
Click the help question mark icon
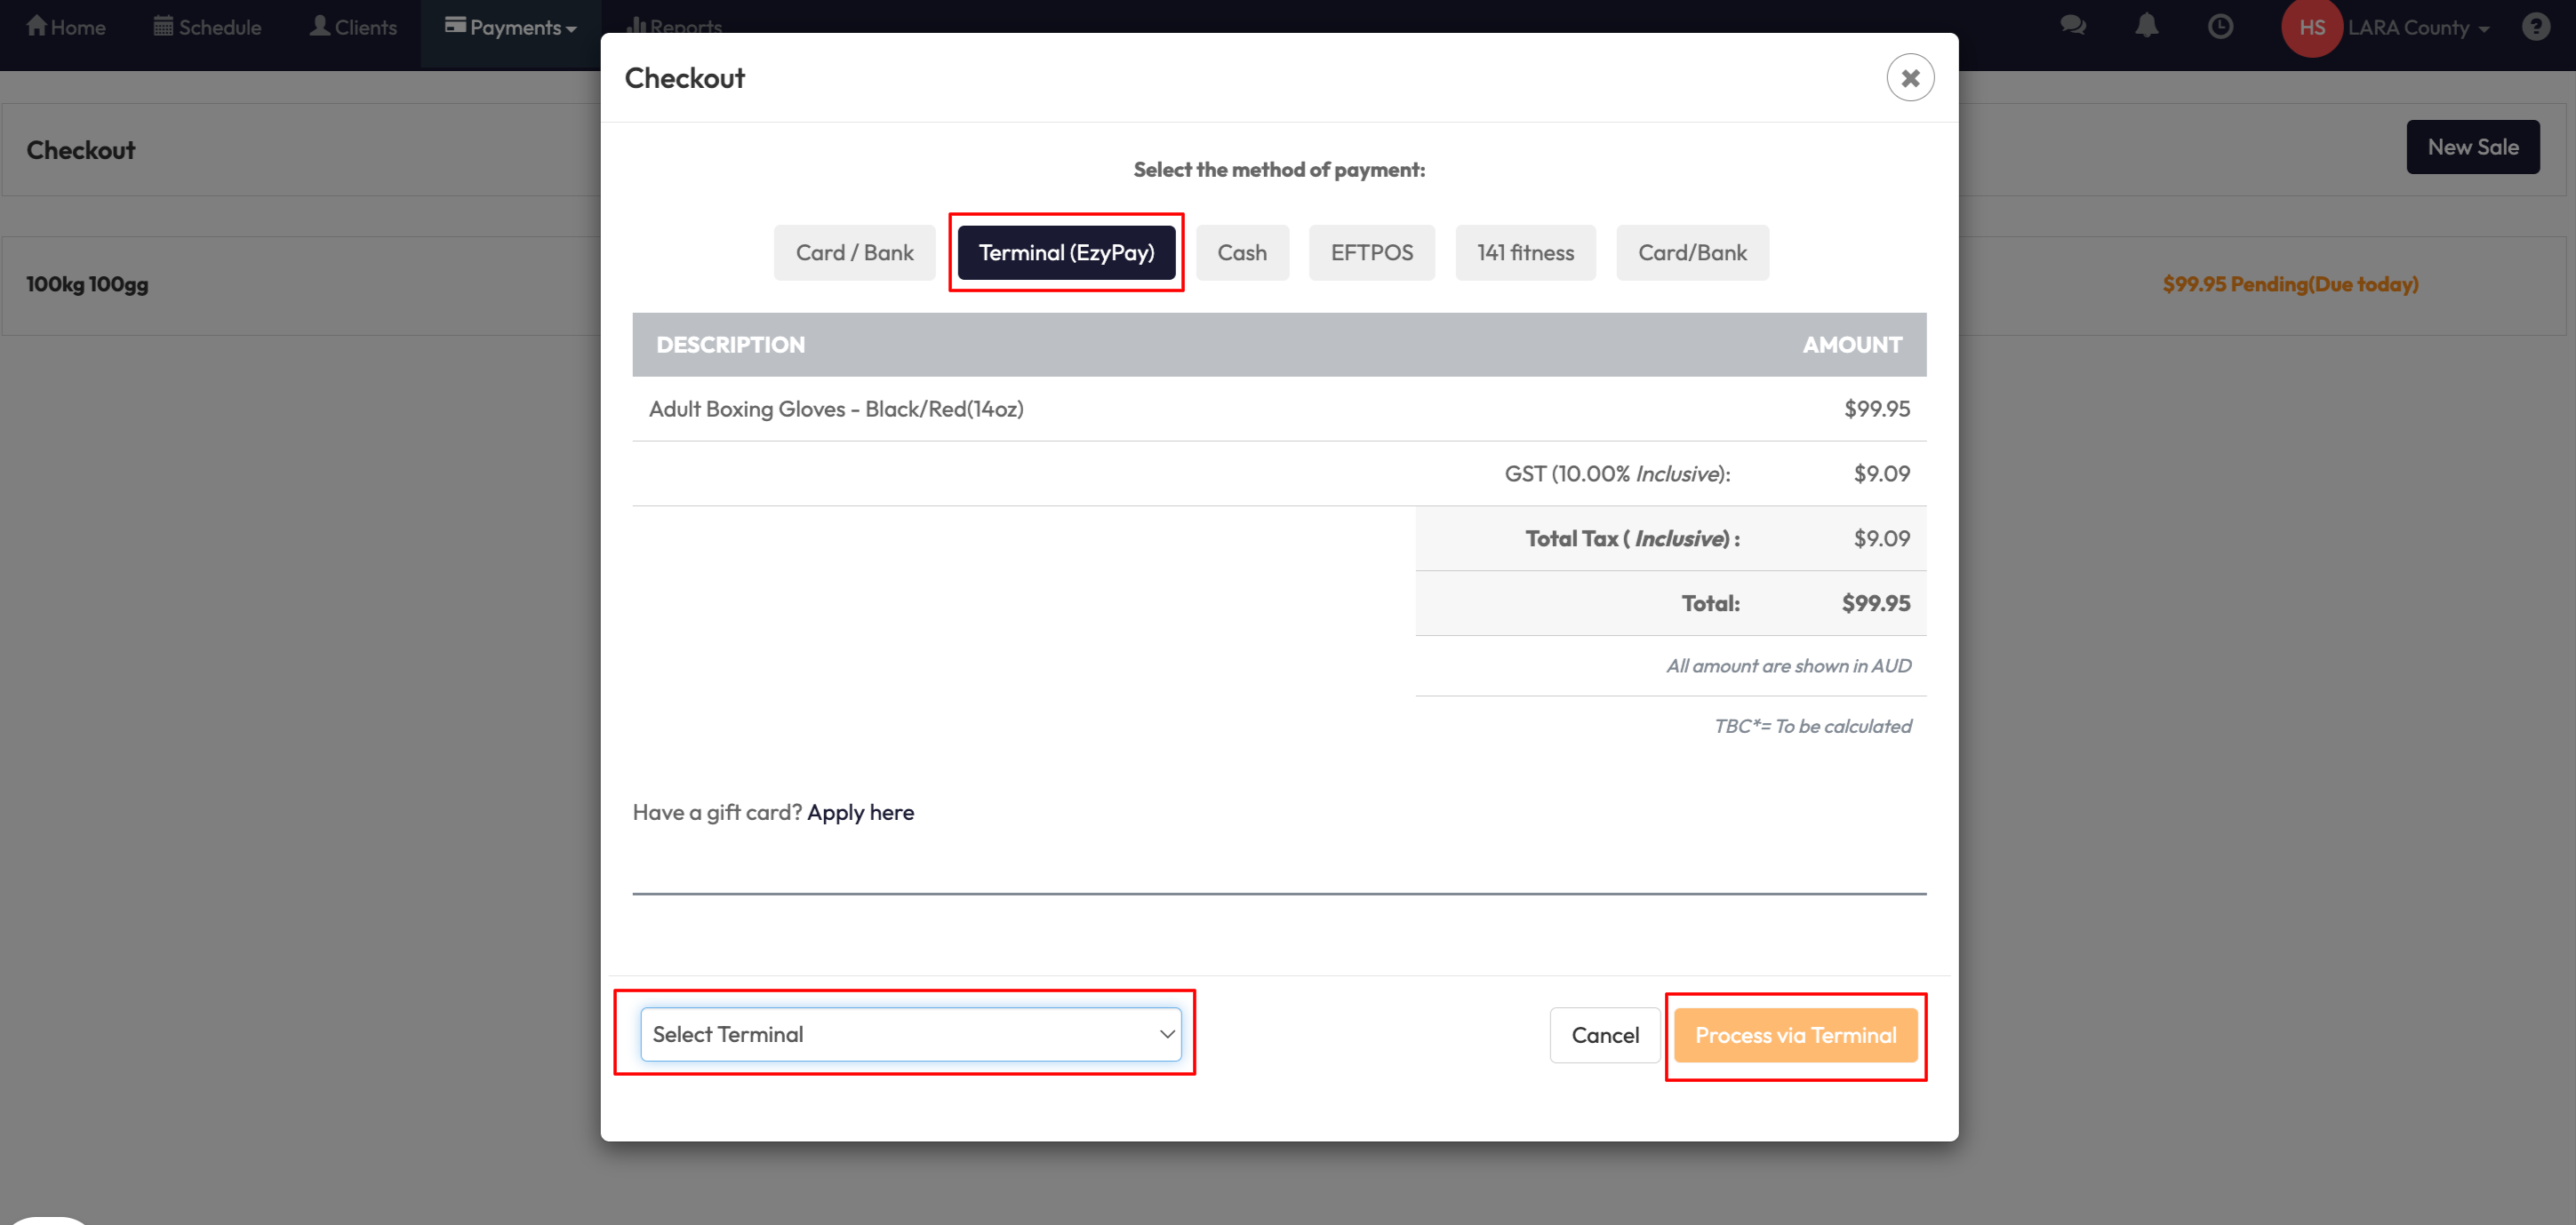tap(2535, 26)
